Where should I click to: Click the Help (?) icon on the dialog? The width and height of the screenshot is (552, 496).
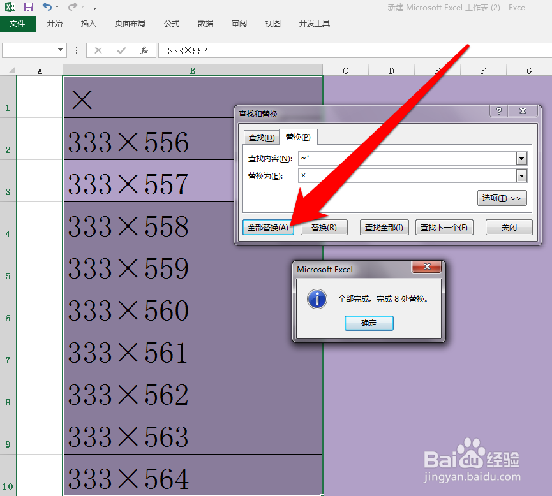498,111
